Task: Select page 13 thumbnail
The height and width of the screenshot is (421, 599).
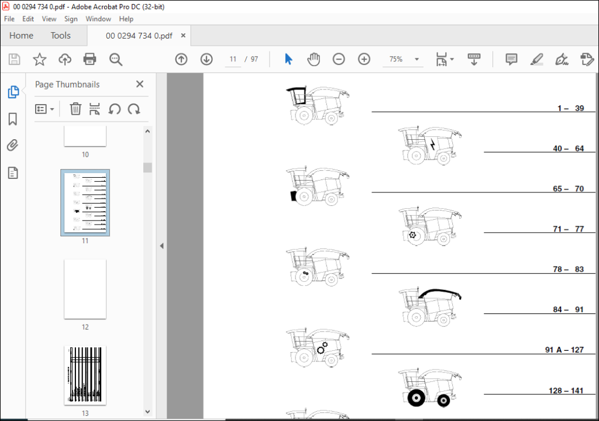Action: pyautogui.click(x=85, y=375)
